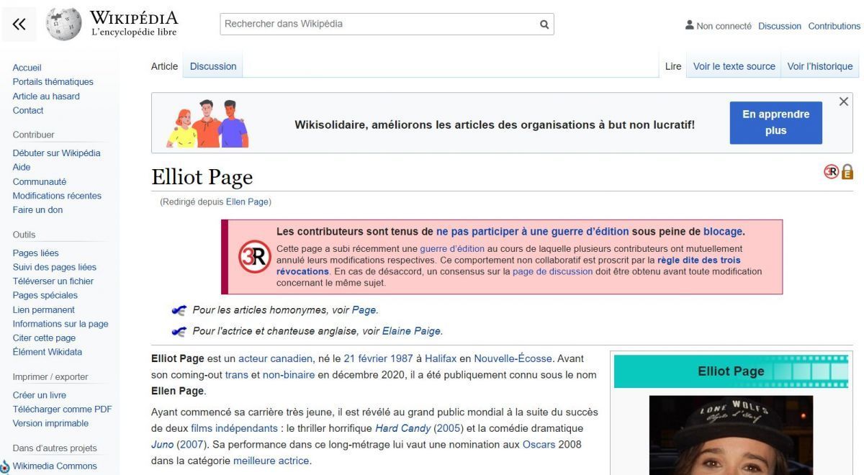Screen dimensions: 864x475
Task: Open the Article tab
Action: click(x=164, y=66)
